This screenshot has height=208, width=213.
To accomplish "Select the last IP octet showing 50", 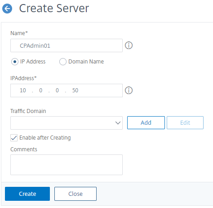I will [x=75, y=90].
